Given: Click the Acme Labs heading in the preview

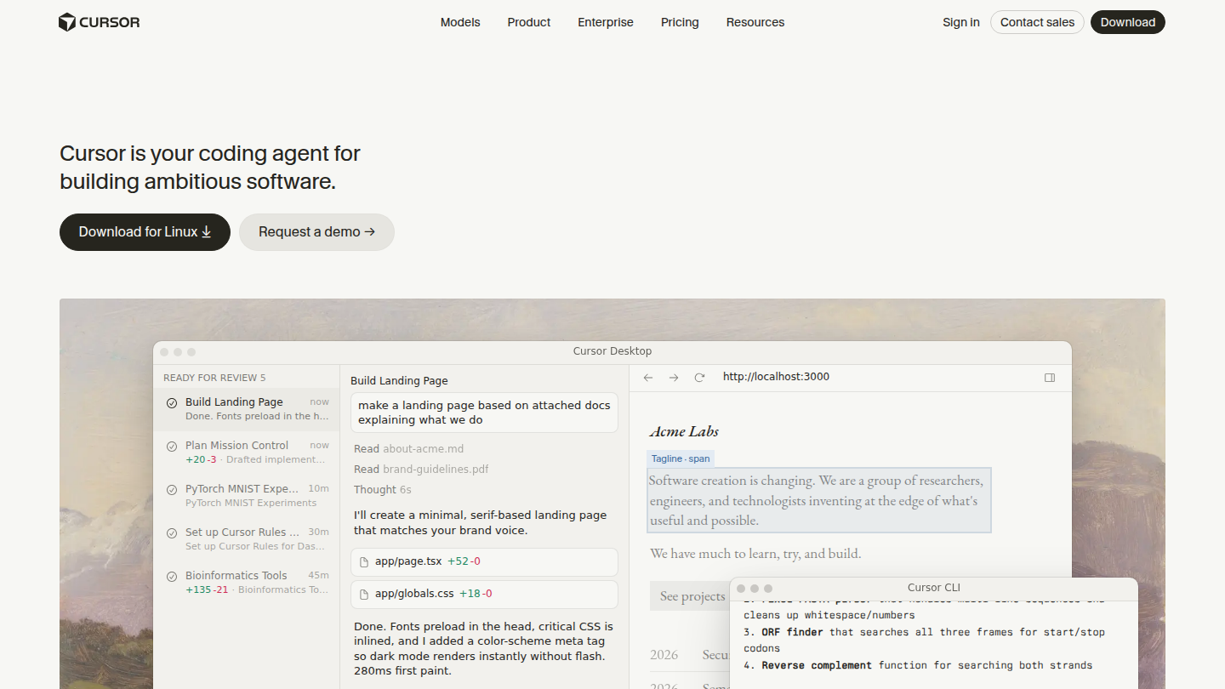Looking at the screenshot, I should 684,431.
